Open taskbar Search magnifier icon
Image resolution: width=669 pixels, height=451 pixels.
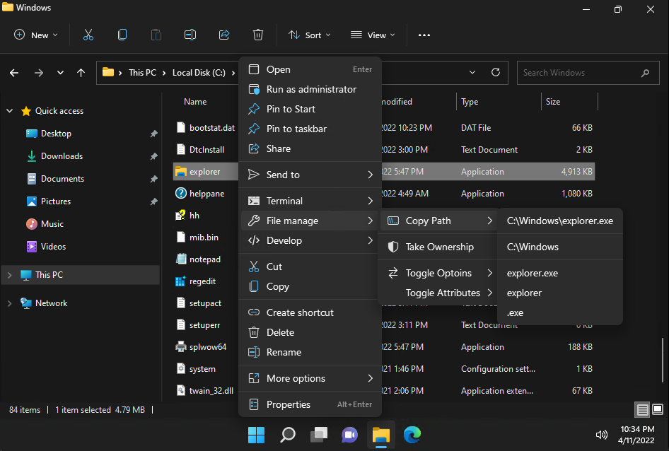point(288,434)
